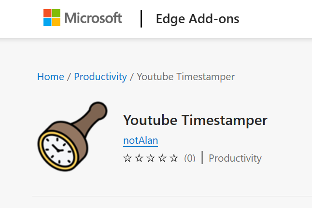The image size is (312, 208).
Task: Click the clock face on stamp icon
Action: tap(57, 147)
